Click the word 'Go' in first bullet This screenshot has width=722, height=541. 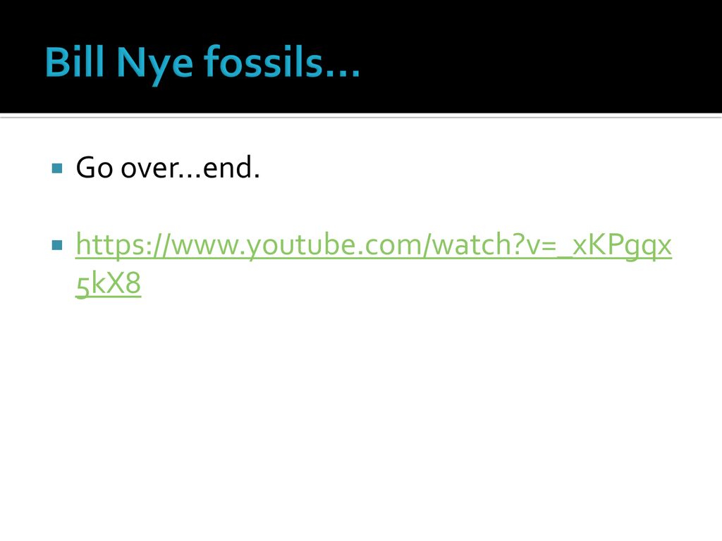point(94,168)
